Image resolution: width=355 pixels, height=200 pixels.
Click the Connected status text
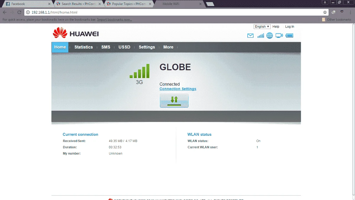pyautogui.click(x=170, y=84)
